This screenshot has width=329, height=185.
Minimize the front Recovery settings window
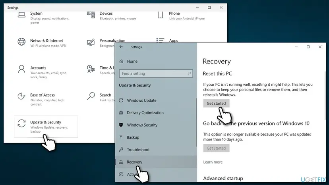296,47
